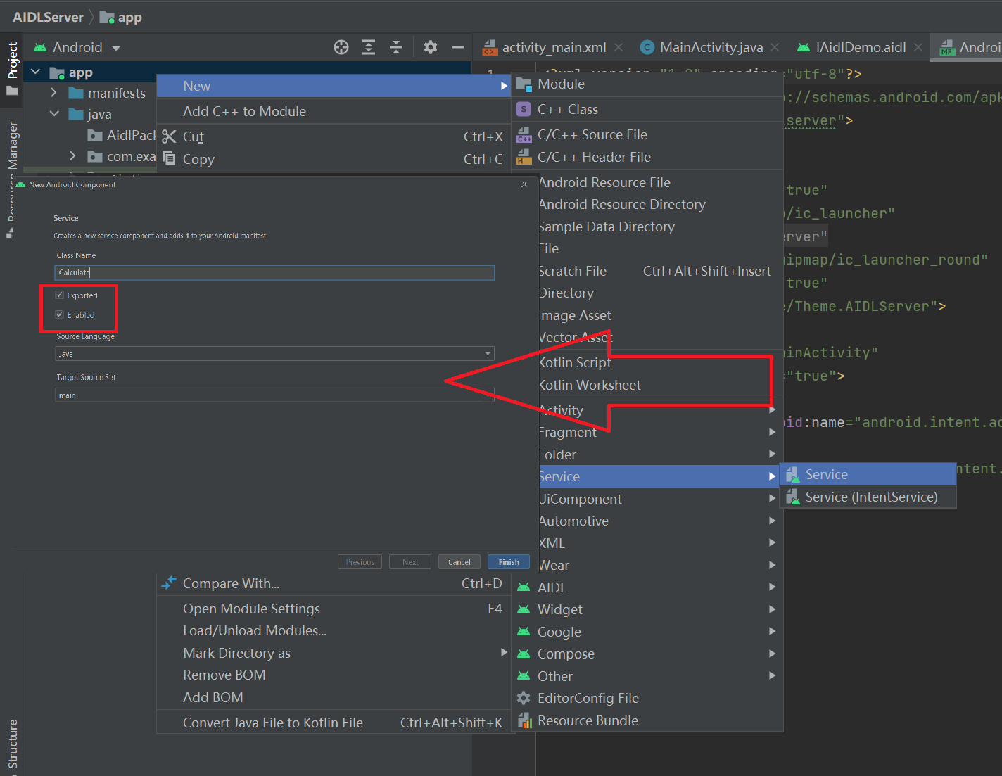Viewport: 1002px width, 776px height.
Task: Click the Service submenu item icon
Action: coord(793,475)
